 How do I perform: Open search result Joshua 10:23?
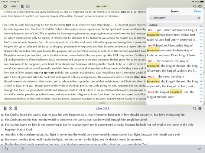click(x=172, y=81)
